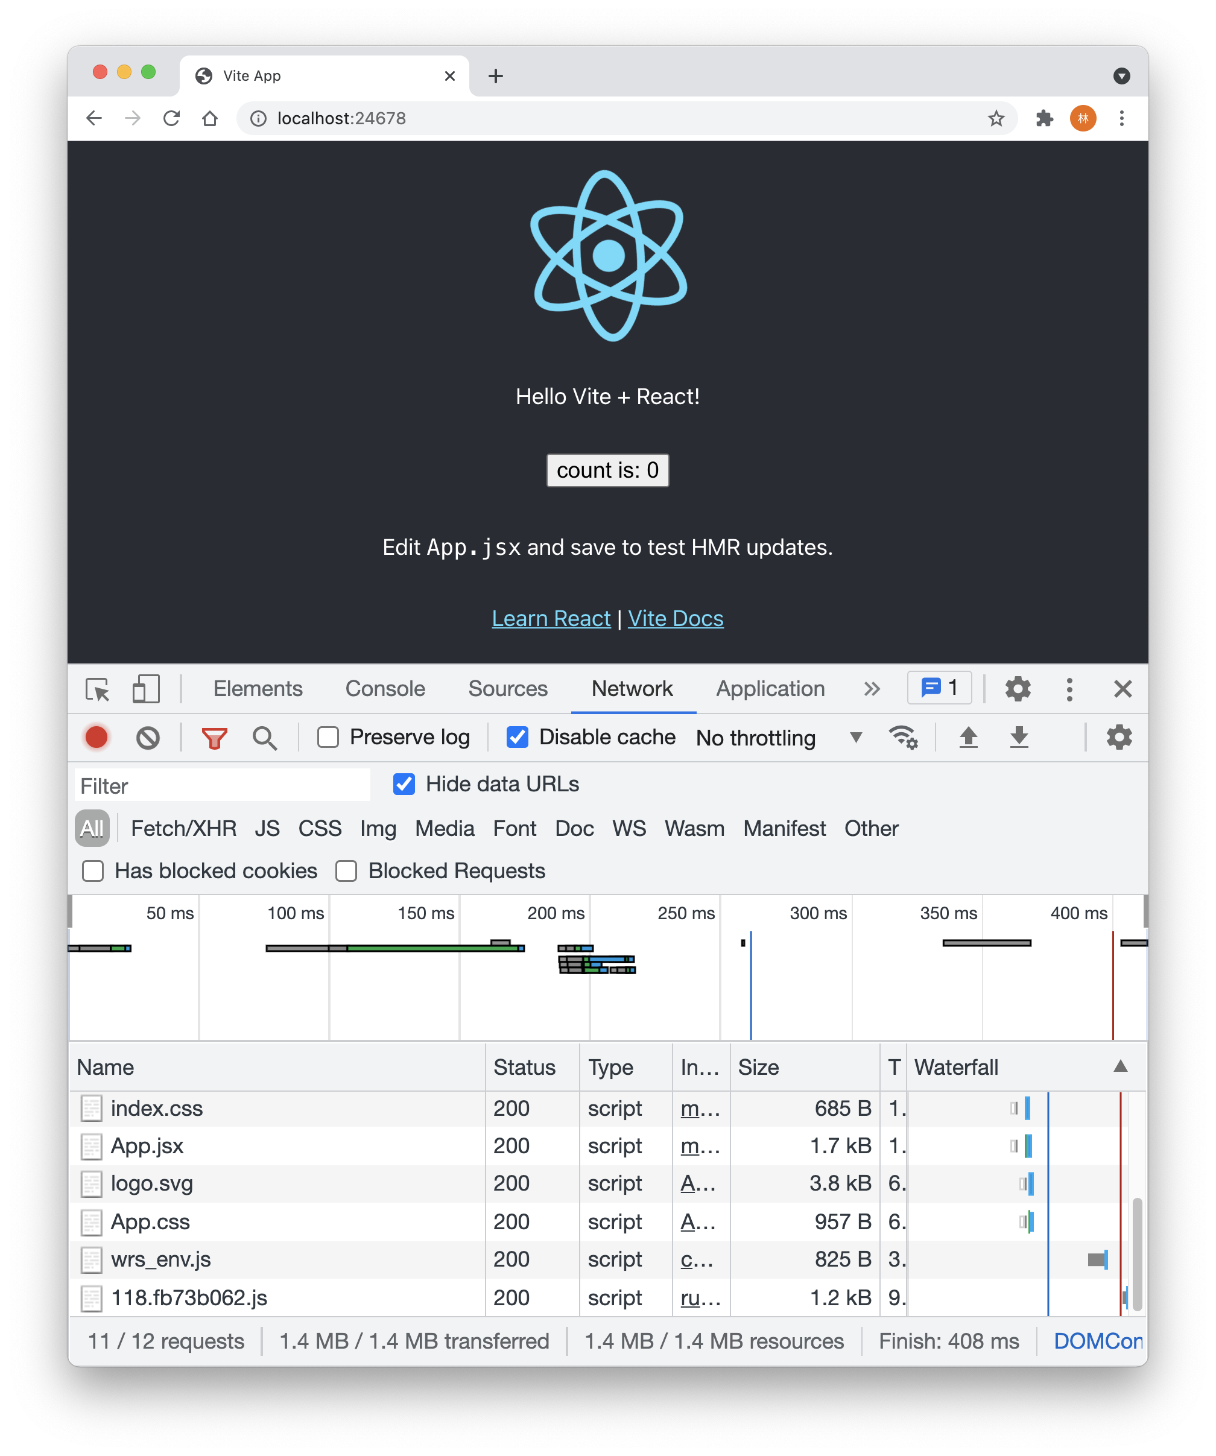Switch to the Sources tab
Screen dimensions: 1216x1456
pyautogui.click(x=507, y=688)
